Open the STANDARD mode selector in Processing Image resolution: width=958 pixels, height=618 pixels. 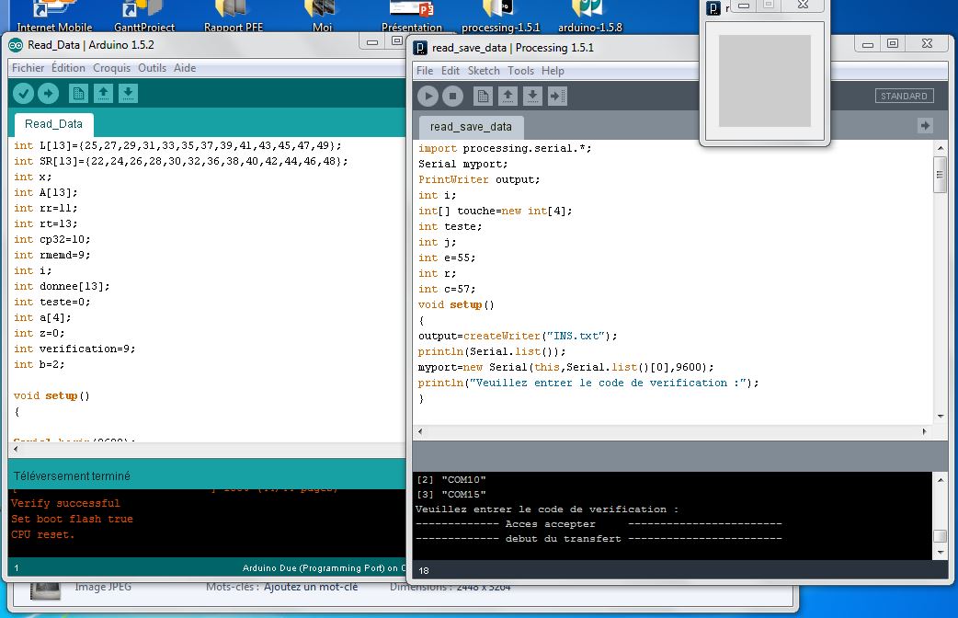pyautogui.click(x=904, y=96)
